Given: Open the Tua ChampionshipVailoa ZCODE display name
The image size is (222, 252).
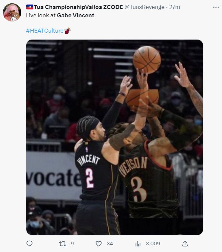Looking at the screenshot, I should (x=78, y=7).
